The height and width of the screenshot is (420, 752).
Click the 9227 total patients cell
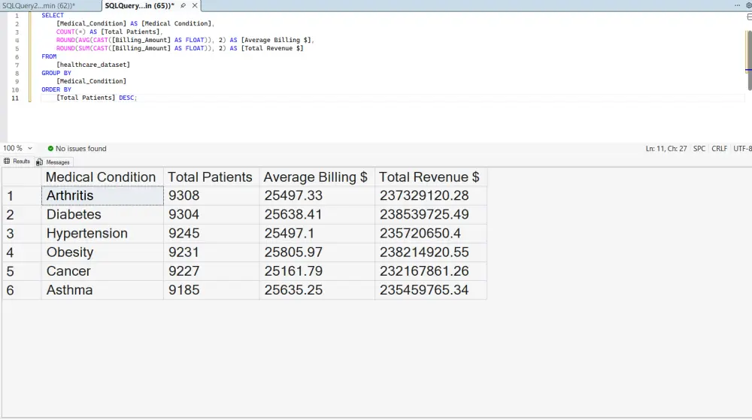coord(211,271)
